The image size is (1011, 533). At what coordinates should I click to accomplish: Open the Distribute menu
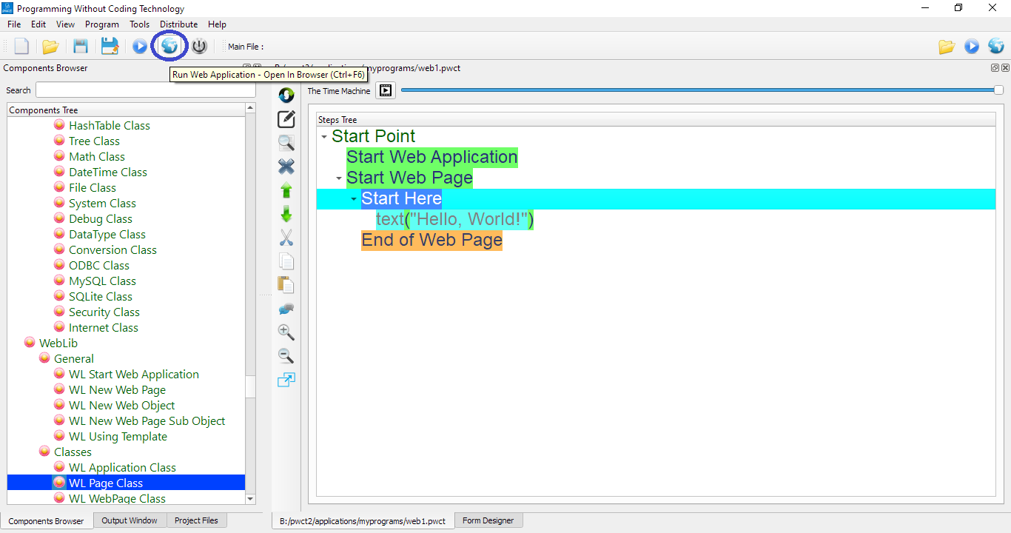(x=178, y=24)
